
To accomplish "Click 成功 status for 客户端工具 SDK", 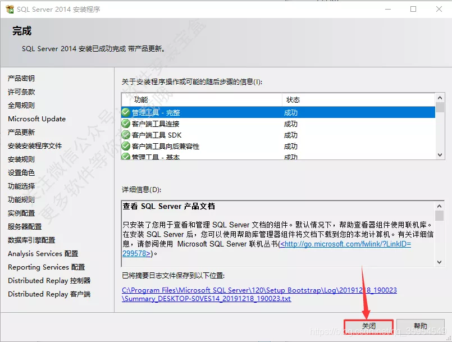I will point(291,135).
